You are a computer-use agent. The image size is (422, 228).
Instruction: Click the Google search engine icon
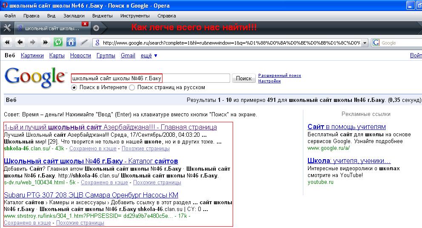376,43
